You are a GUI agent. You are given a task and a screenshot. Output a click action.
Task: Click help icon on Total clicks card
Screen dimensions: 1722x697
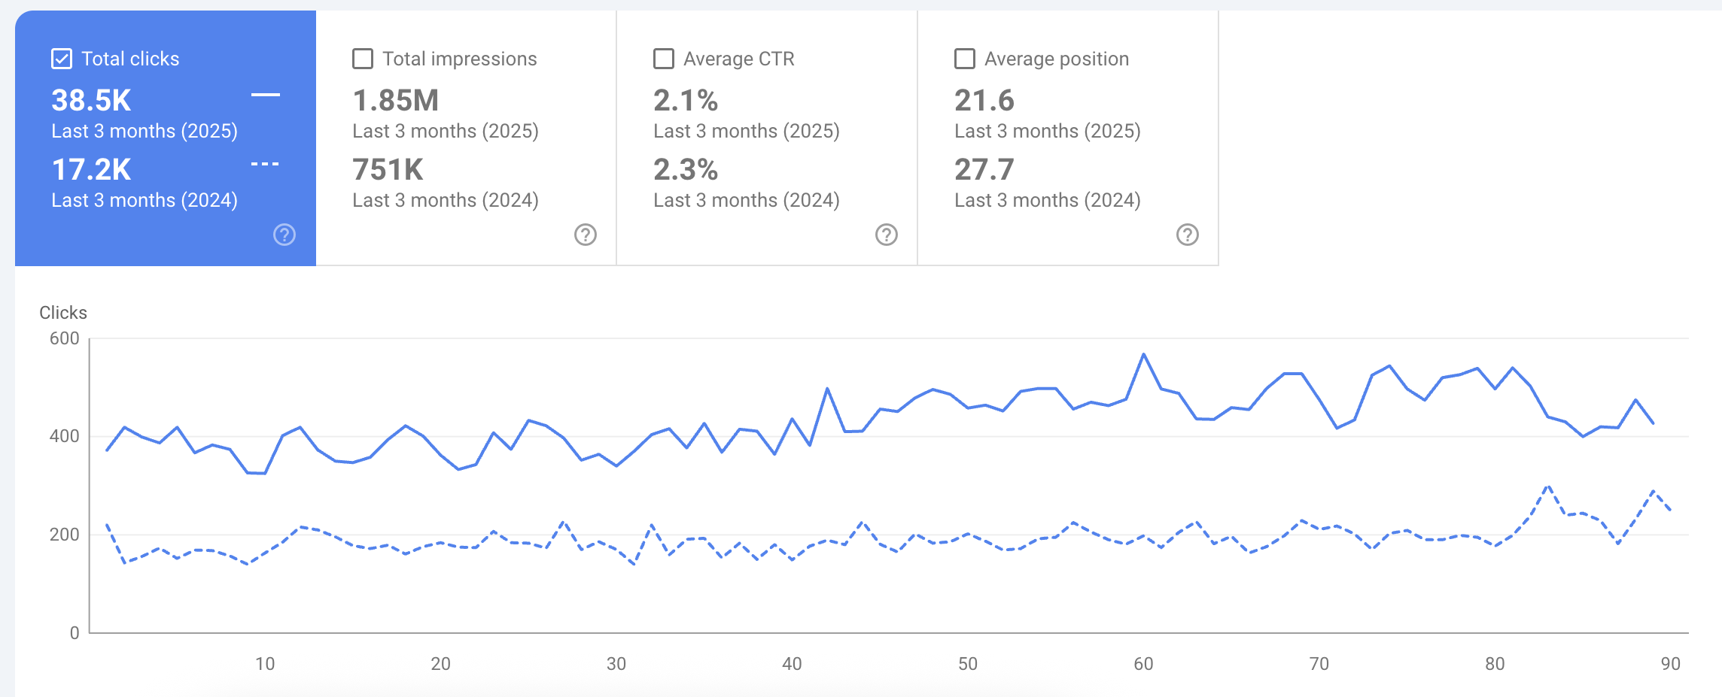click(x=284, y=235)
